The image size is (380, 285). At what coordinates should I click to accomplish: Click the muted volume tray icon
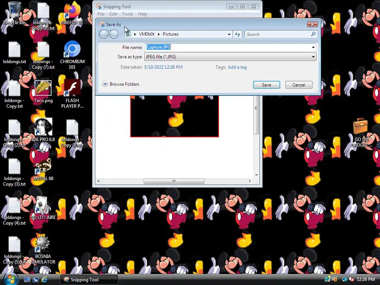coord(351,279)
